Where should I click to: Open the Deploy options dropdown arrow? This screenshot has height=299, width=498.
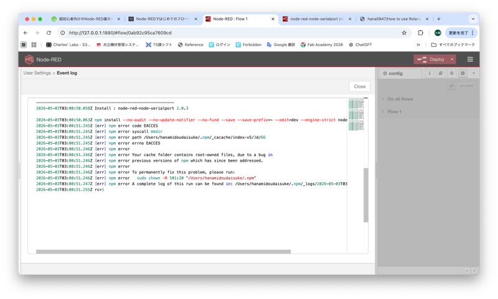pyautogui.click(x=452, y=59)
